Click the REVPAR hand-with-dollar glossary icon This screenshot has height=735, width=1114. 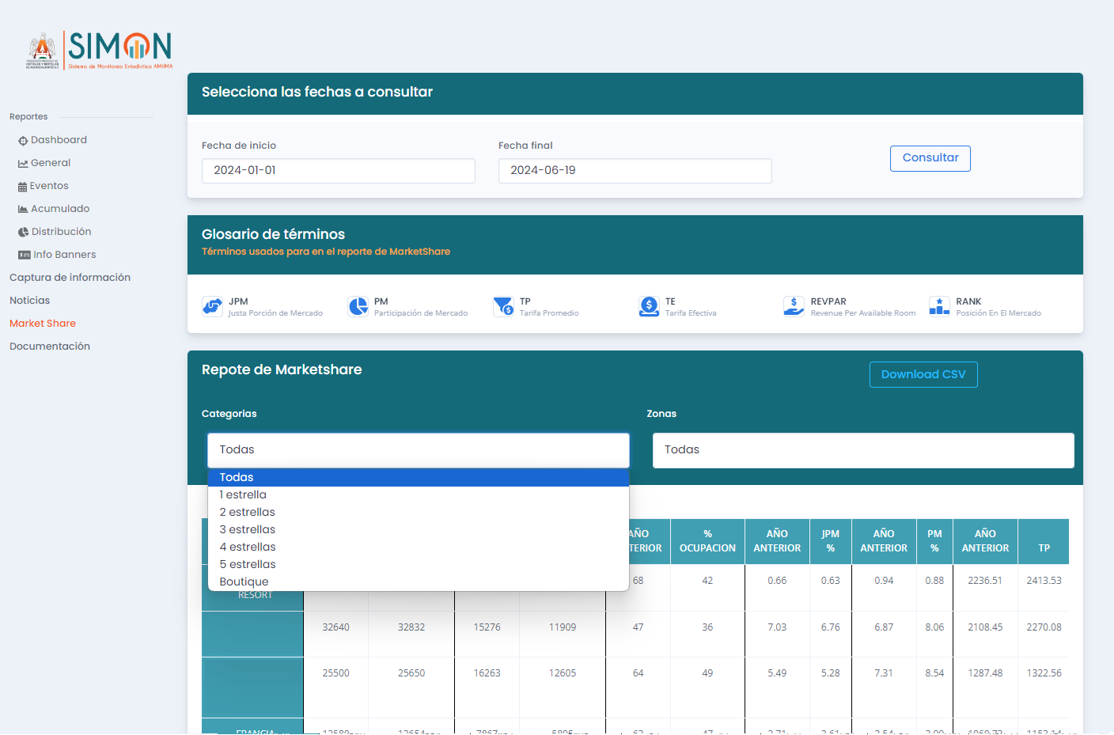click(794, 306)
